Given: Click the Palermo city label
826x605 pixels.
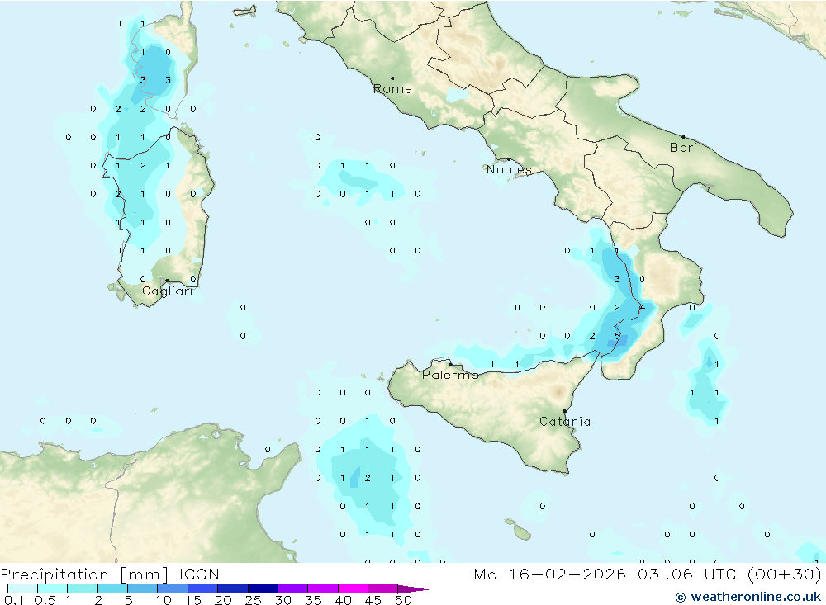Looking at the screenshot, I should (x=450, y=375).
